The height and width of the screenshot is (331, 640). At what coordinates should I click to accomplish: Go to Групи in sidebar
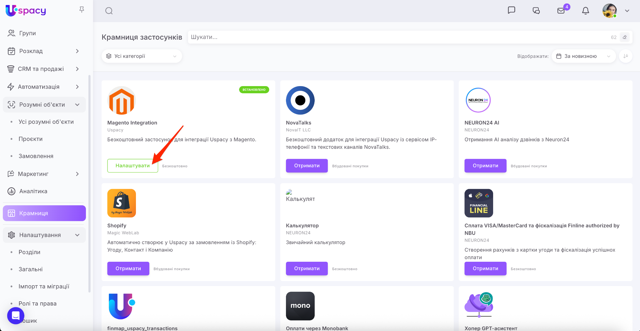tap(27, 33)
